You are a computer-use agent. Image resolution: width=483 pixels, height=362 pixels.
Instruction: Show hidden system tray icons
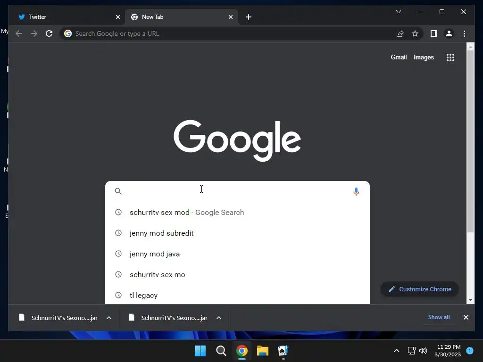(397, 351)
